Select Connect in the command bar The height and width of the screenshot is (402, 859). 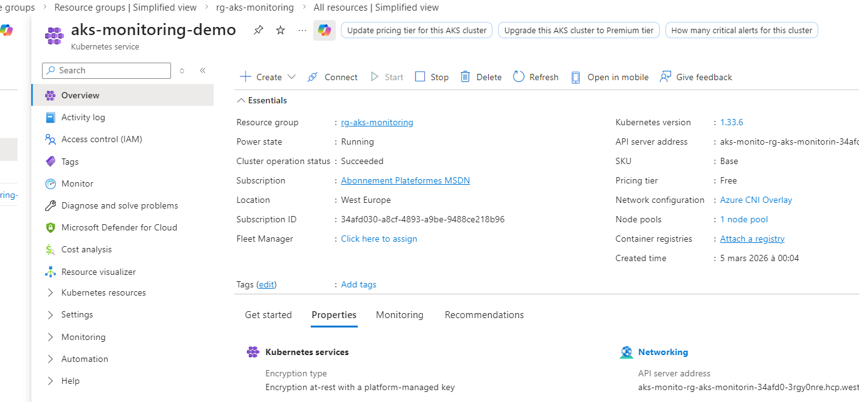pos(332,76)
